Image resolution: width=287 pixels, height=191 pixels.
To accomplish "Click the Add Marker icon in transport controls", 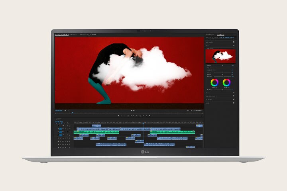I will [119, 116].
